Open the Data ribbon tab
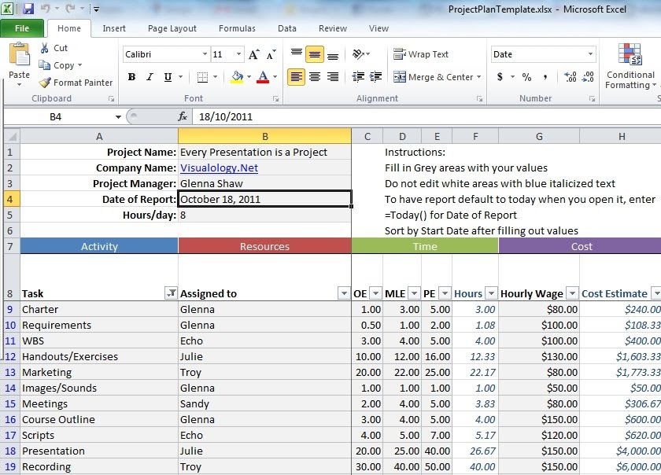The height and width of the screenshot is (475, 661). tap(287, 28)
